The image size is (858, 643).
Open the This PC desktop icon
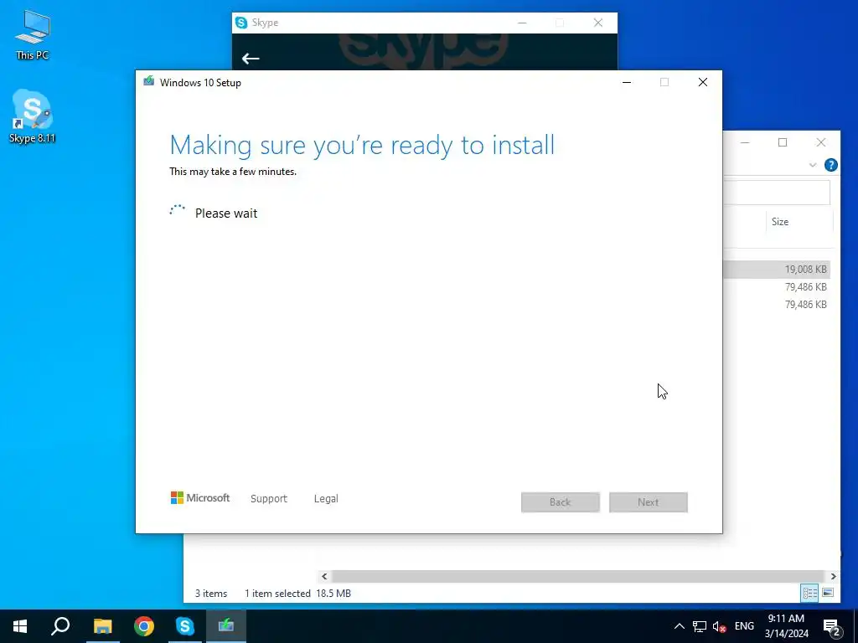pyautogui.click(x=33, y=34)
